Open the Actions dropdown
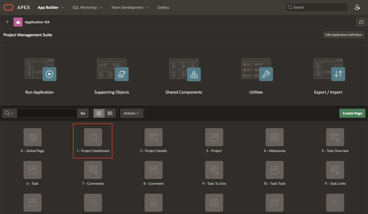The width and height of the screenshot is (368, 214). pyautogui.click(x=131, y=113)
